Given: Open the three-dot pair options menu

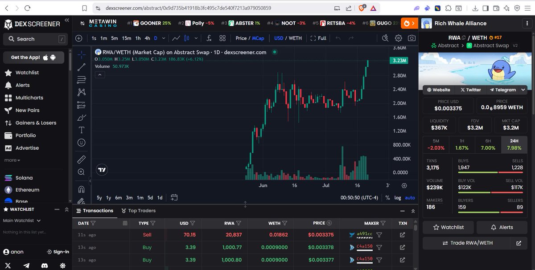Looking at the screenshot, I should [x=528, y=24].
